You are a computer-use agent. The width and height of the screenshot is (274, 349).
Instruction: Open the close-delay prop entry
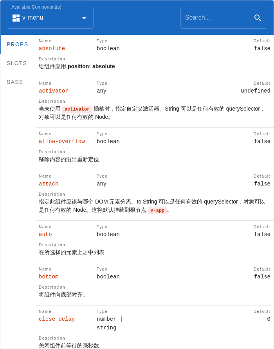57,319
